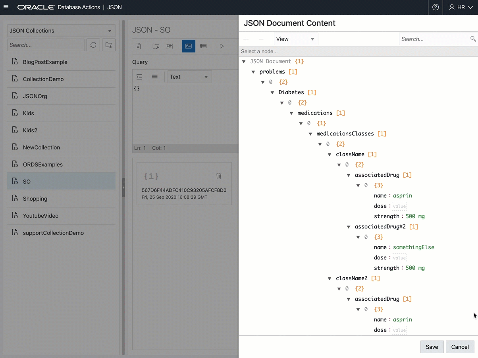Switch documents to table view

pos(203,46)
